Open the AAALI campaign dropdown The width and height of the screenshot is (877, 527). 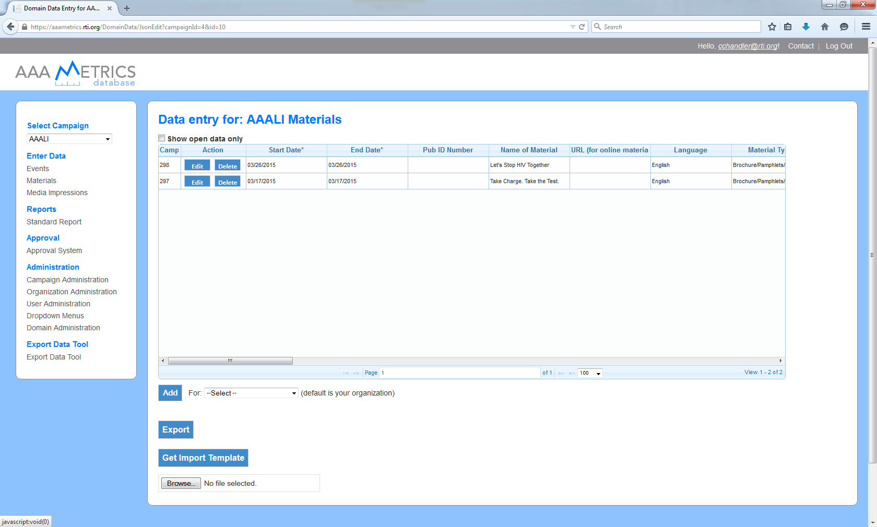[69, 139]
